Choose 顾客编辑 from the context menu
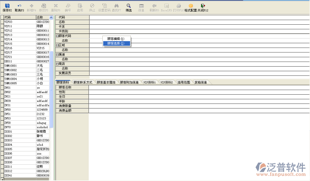 click(116, 39)
